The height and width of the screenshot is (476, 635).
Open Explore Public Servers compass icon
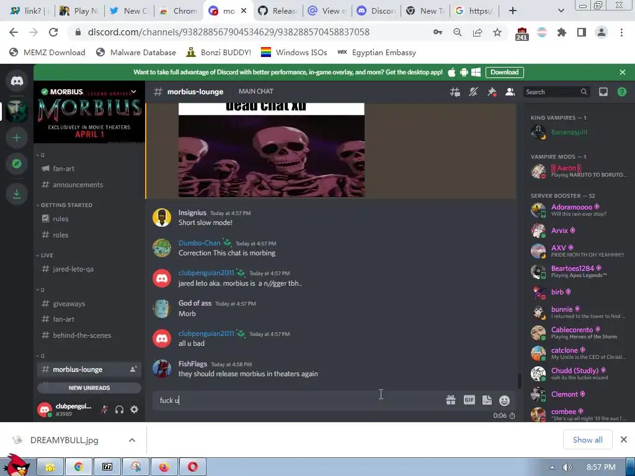coord(17,164)
